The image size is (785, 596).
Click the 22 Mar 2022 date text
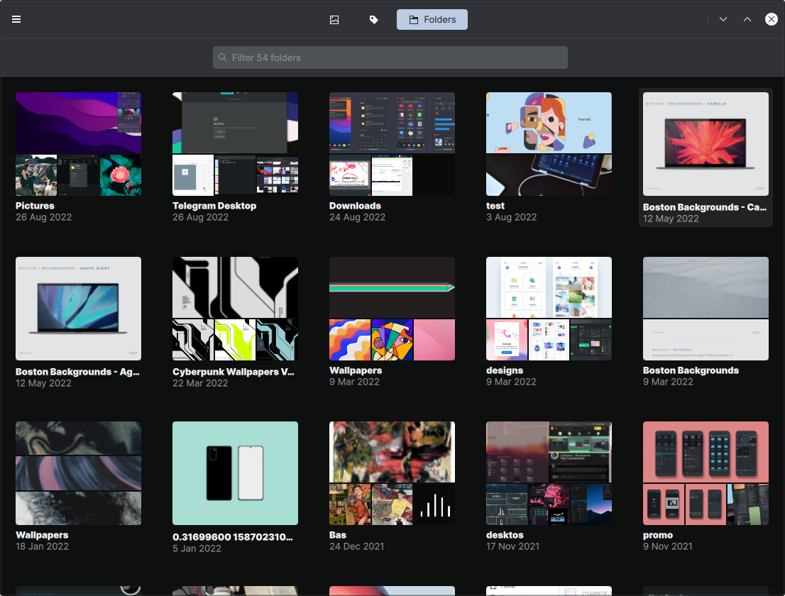pos(200,383)
